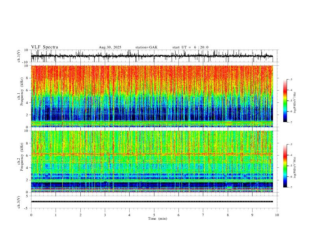Click the 'station=GAK' header text

pos(147,47)
